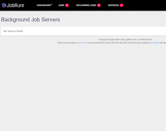Go to the Jobs menu item
This screenshot has width=166, height=131.
point(61,5)
